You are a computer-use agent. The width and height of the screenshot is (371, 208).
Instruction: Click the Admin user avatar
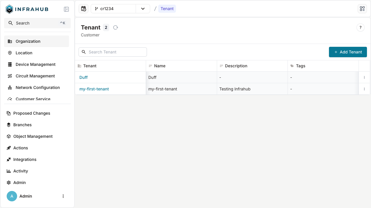pyautogui.click(x=12, y=196)
